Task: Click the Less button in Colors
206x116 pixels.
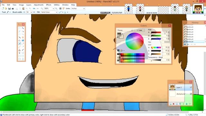Action: pos(139,30)
